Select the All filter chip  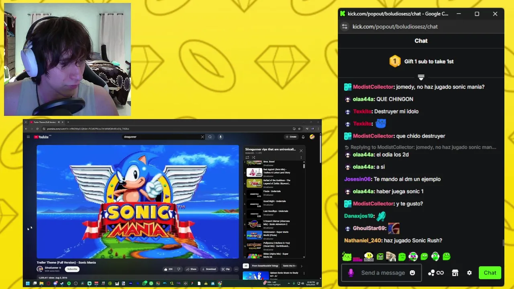click(246, 266)
